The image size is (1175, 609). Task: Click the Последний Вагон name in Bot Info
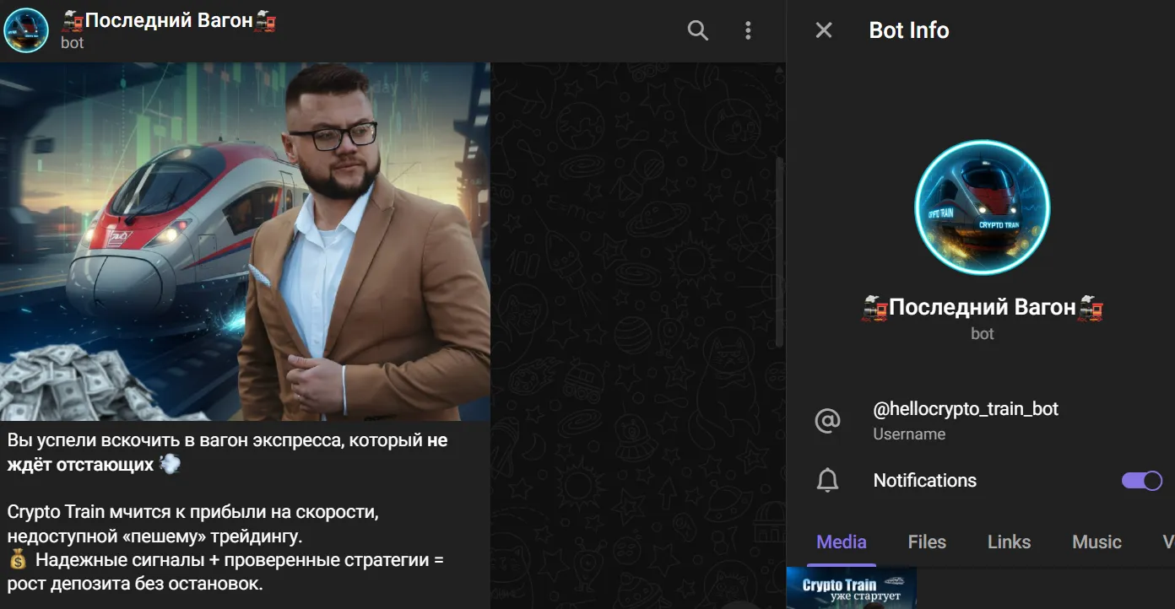click(x=983, y=308)
